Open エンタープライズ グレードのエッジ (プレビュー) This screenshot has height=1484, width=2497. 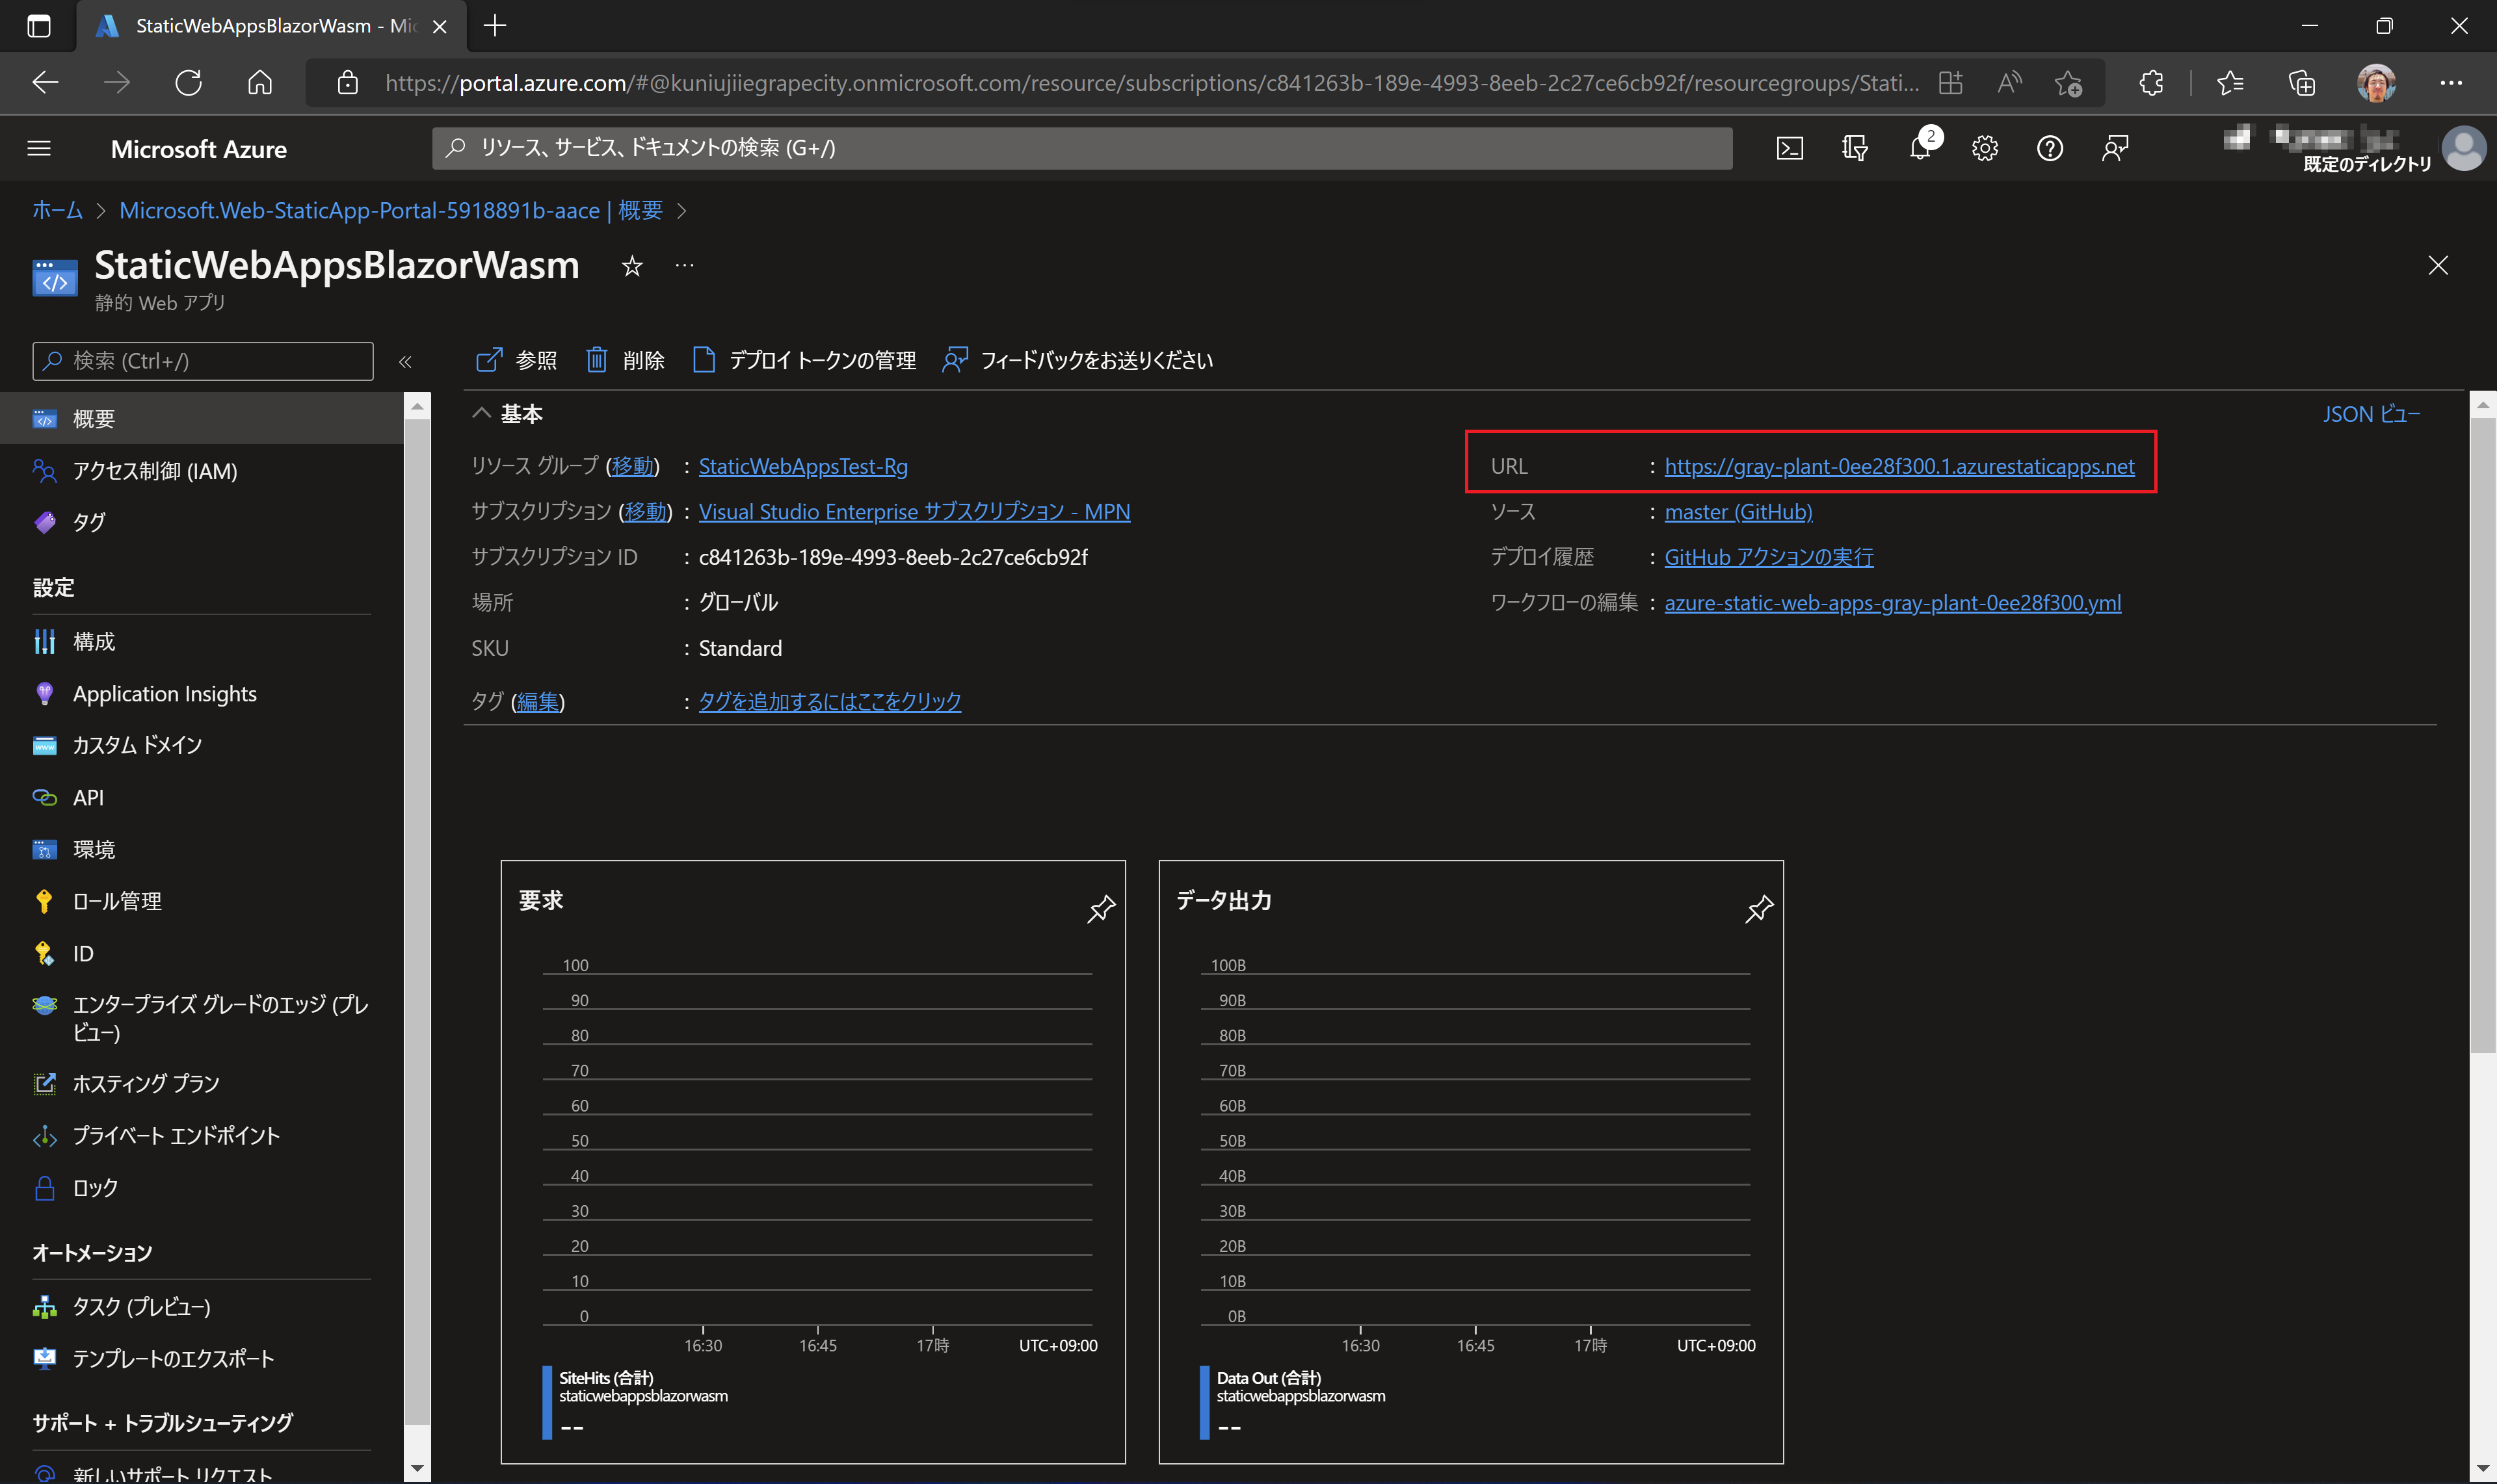pyautogui.click(x=202, y=1018)
